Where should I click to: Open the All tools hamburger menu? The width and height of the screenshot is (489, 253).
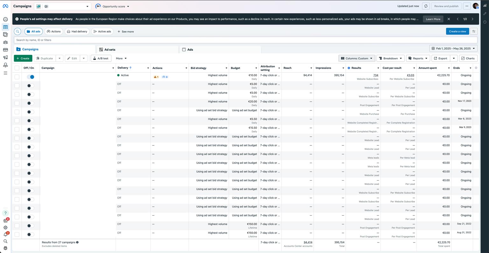(x=5, y=73)
